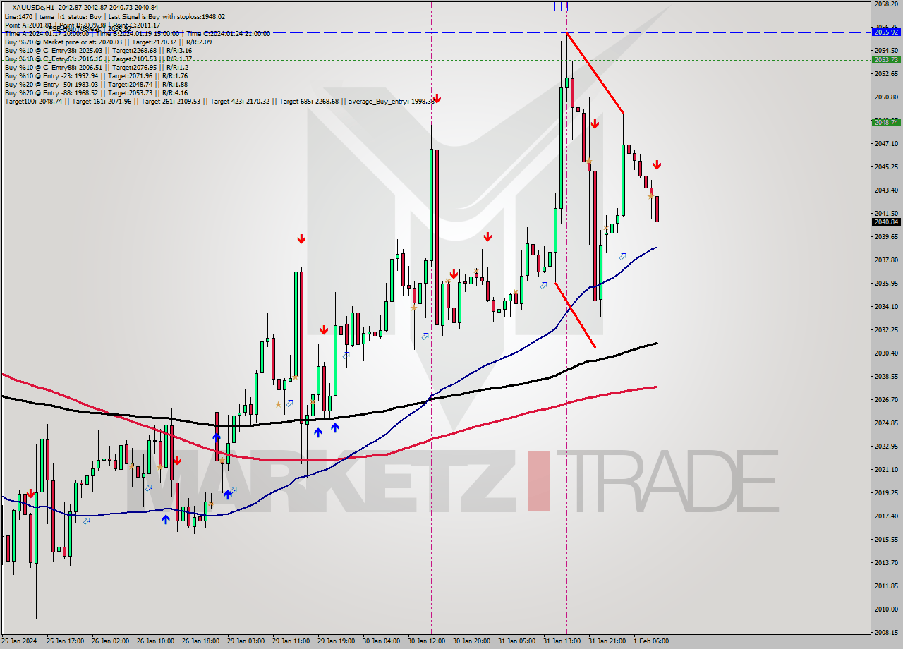Click the C_Entry61: 2016.16 entry line
This screenshot has width=903, height=649.
[98, 59]
